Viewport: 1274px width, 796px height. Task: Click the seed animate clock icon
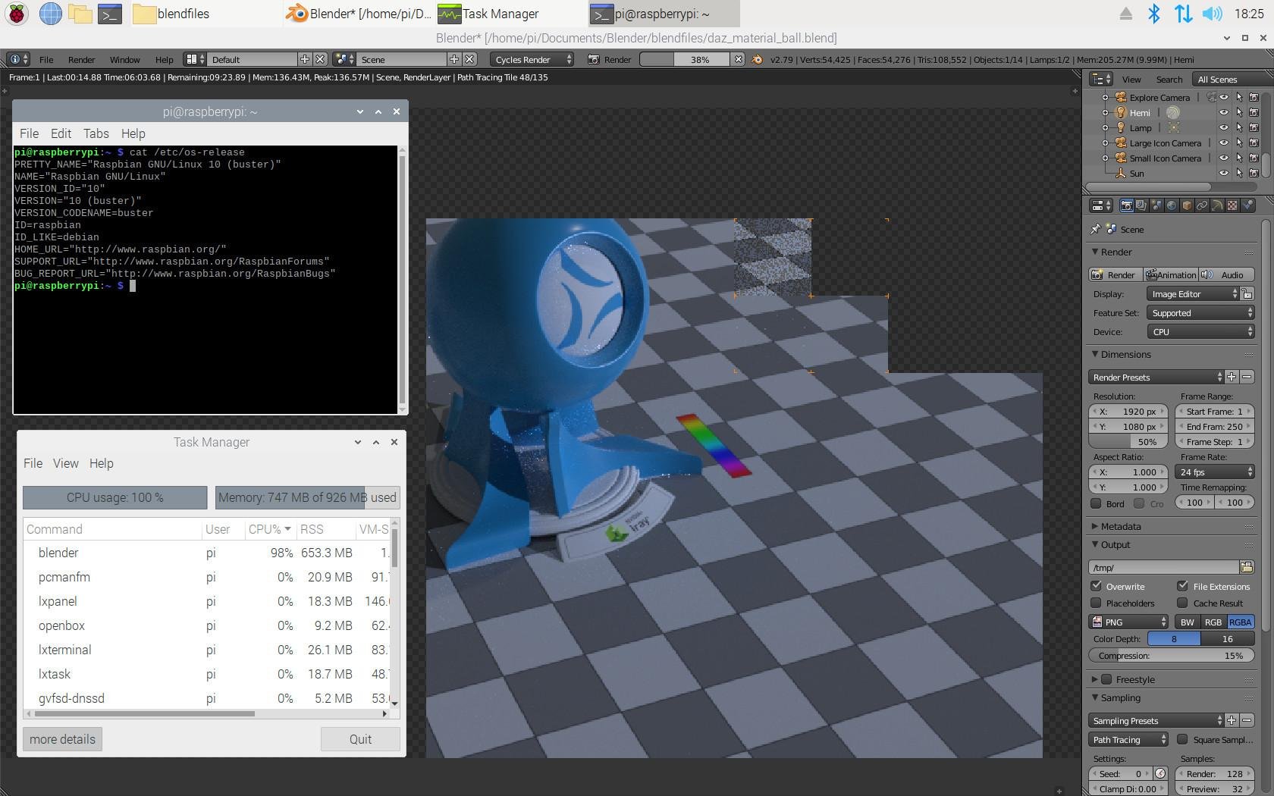pyautogui.click(x=1160, y=773)
